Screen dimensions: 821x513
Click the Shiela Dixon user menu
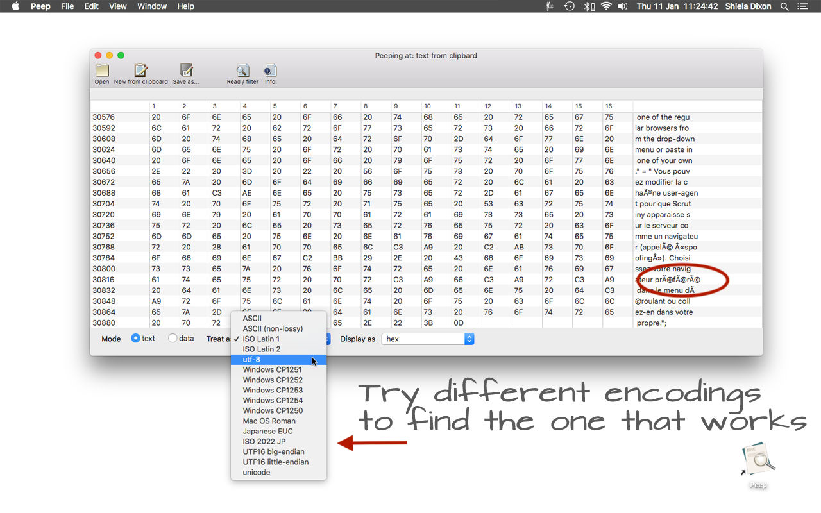point(749,6)
